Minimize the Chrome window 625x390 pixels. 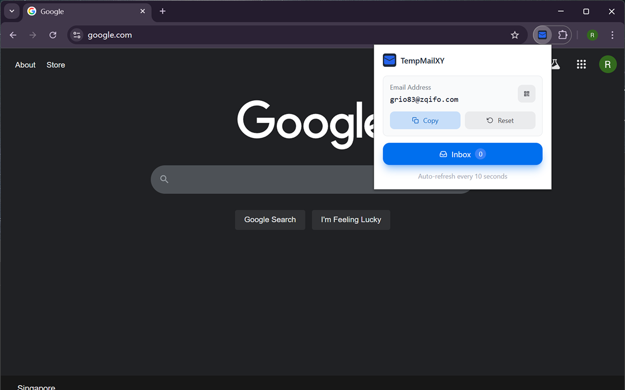coord(561,11)
